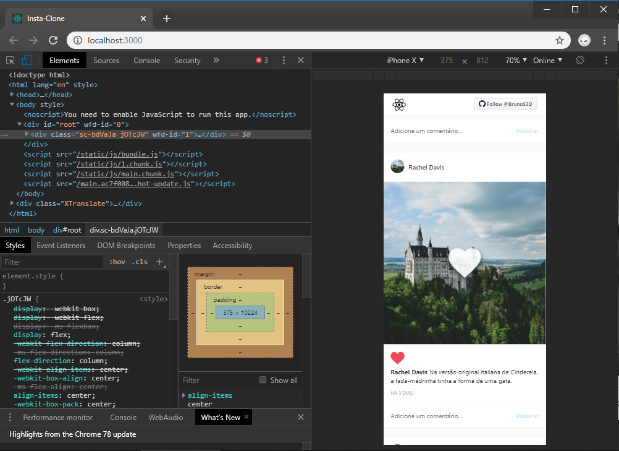Switch to the Console tab at top

[x=147, y=61]
